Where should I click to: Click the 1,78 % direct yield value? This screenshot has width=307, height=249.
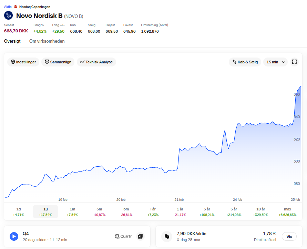coord(269,234)
